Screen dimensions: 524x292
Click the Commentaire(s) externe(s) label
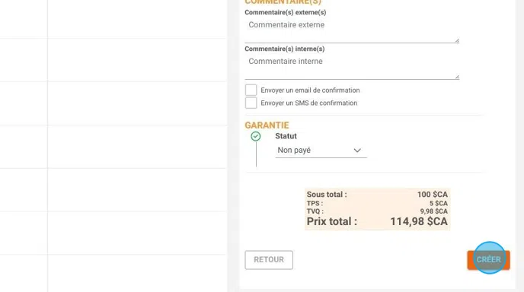(x=286, y=12)
